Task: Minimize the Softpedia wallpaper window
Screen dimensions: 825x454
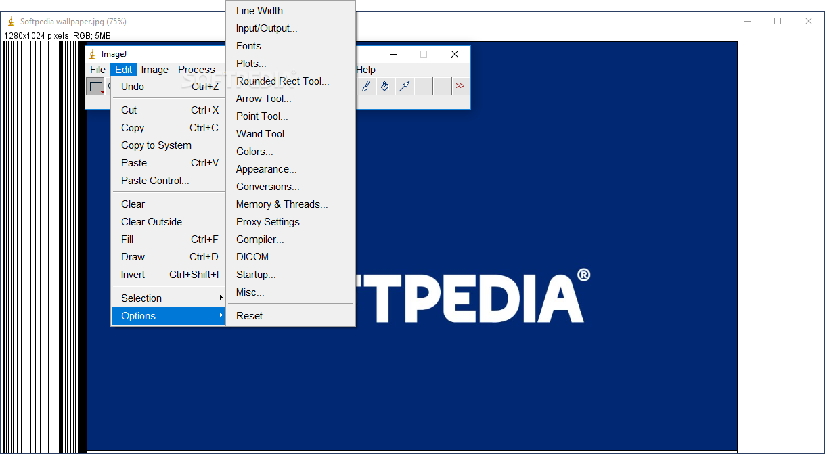Action: click(x=747, y=21)
